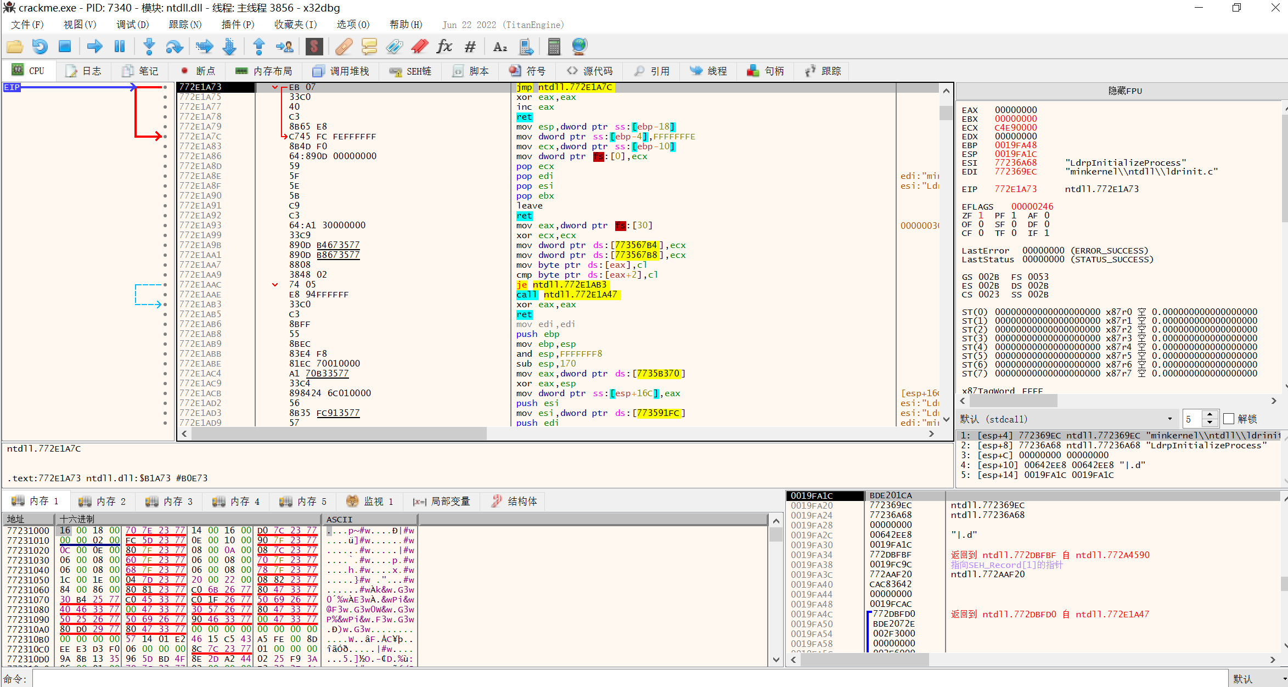Image resolution: width=1288 pixels, height=687 pixels.
Task: Open the 默认 dropdown beside the command bar
Action: (1258, 679)
